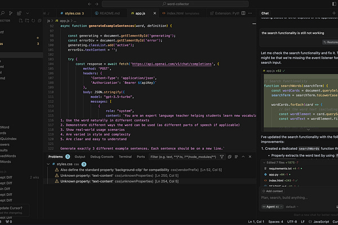This screenshot has width=338, height=225.
Task: Collapse the 'Edited 7 files' list
Action: tap(264, 163)
